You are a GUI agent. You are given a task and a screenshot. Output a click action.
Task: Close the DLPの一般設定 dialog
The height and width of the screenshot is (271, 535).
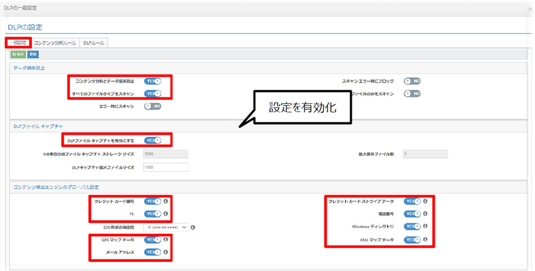tap(530, 9)
